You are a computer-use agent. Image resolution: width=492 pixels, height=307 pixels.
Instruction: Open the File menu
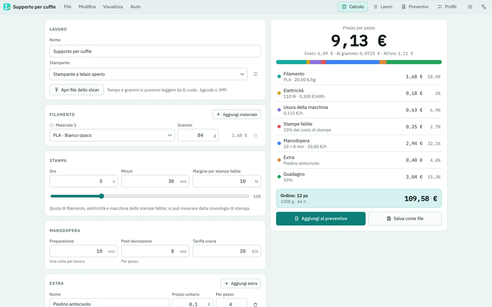(68, 7)
